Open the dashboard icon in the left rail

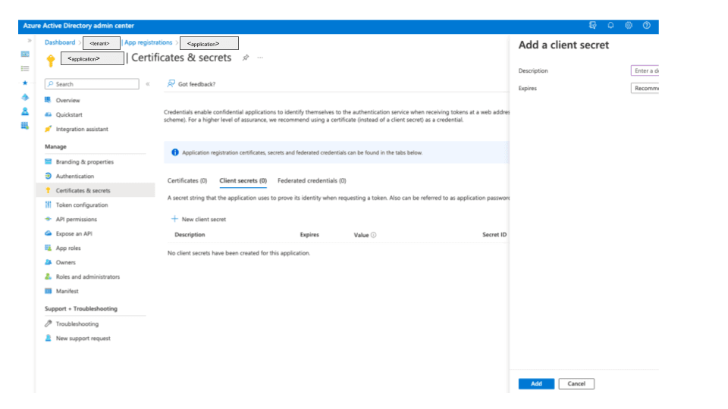(x=25, y=55)
